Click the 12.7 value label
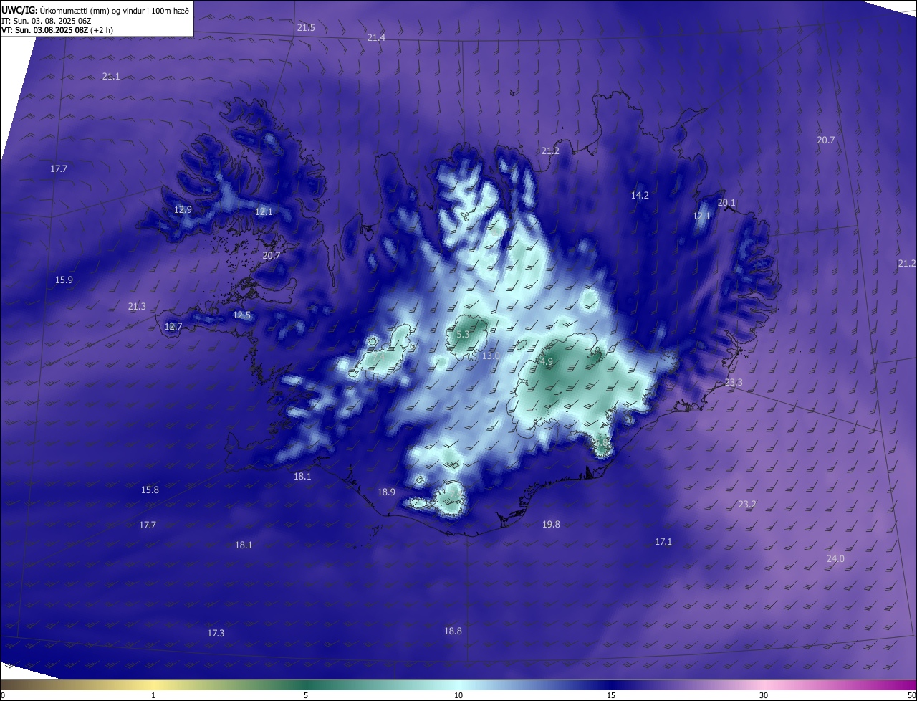The width and height of the screenshot is (917, 701). pos(173,326)
